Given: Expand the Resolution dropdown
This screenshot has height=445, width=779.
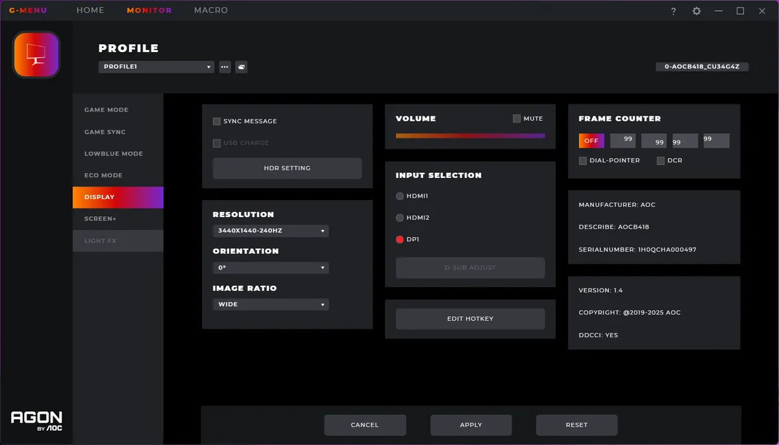Looking at the screenshot, I should click(x=271, y=231).
